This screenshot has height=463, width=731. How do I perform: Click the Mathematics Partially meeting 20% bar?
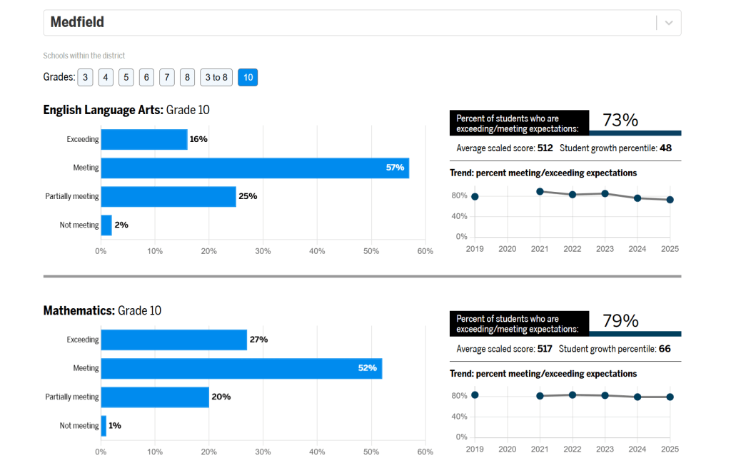click(x=155, y=397)
